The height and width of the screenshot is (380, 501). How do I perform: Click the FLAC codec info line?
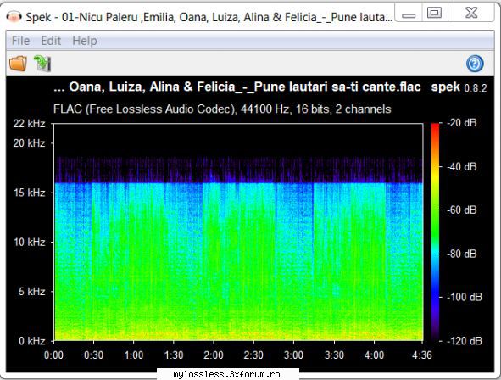point(222,109)
